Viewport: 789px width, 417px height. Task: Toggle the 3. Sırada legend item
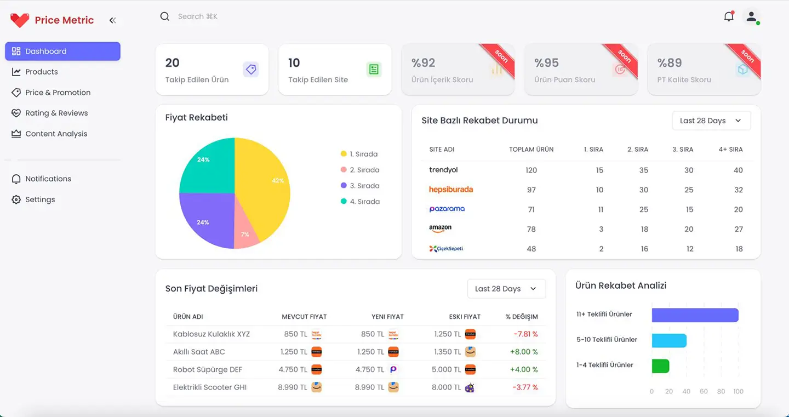click(x=359, y=186)
